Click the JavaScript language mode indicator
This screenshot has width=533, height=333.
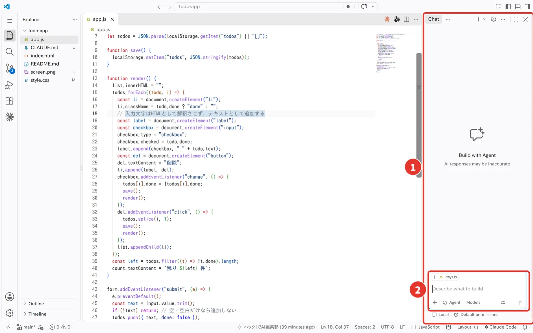[429, 327]
